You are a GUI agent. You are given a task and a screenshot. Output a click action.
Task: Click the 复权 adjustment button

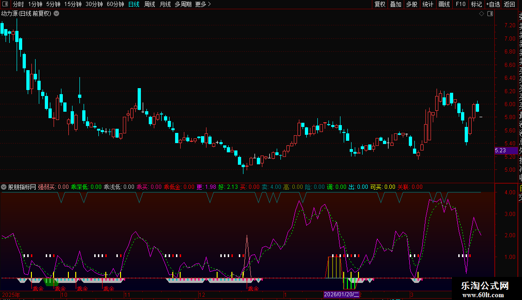380,4
